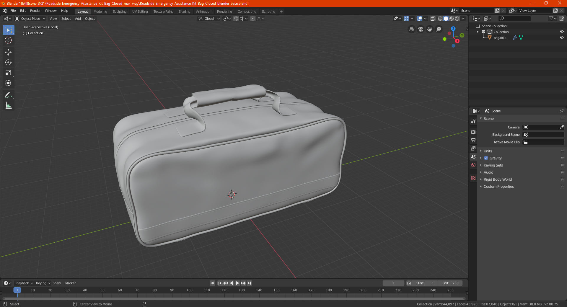Expand bag.001 tree item arrow
Image resolution: width=567 pixels, height=307 pixels.
[483, 37]
